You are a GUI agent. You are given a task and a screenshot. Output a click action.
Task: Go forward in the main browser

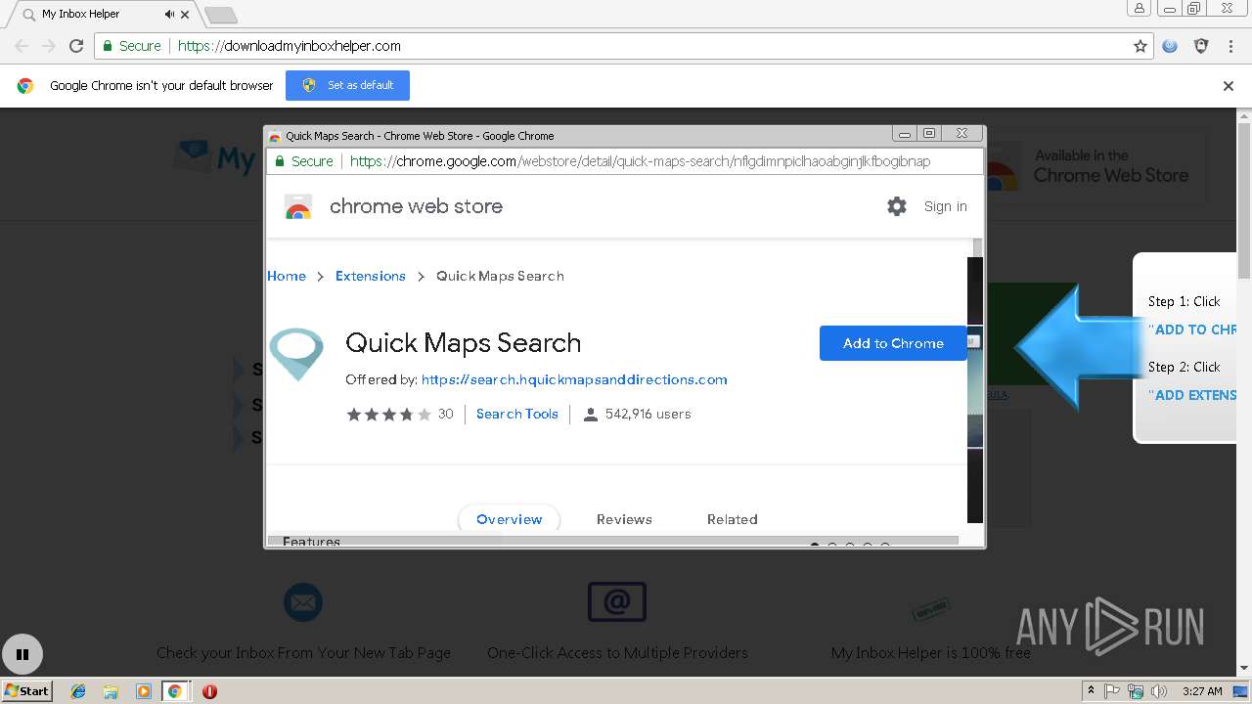coord(49,46)
